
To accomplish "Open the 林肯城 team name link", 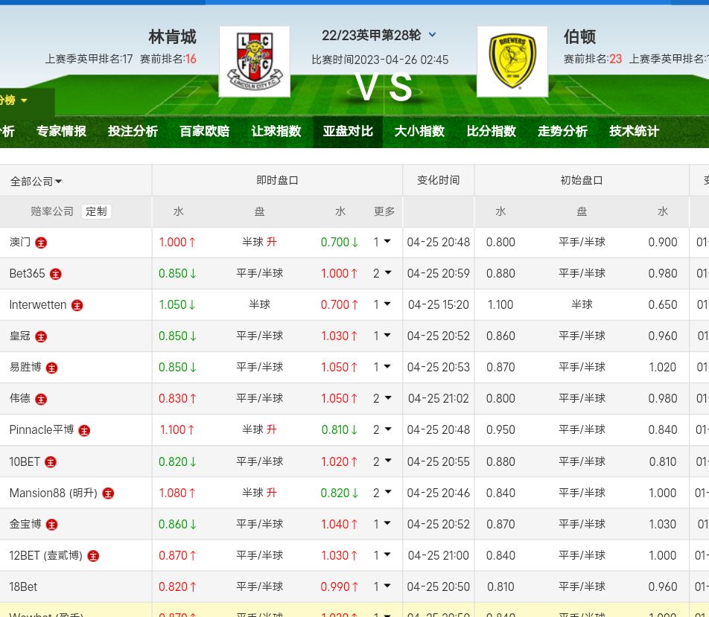I will tap(172, 36).
